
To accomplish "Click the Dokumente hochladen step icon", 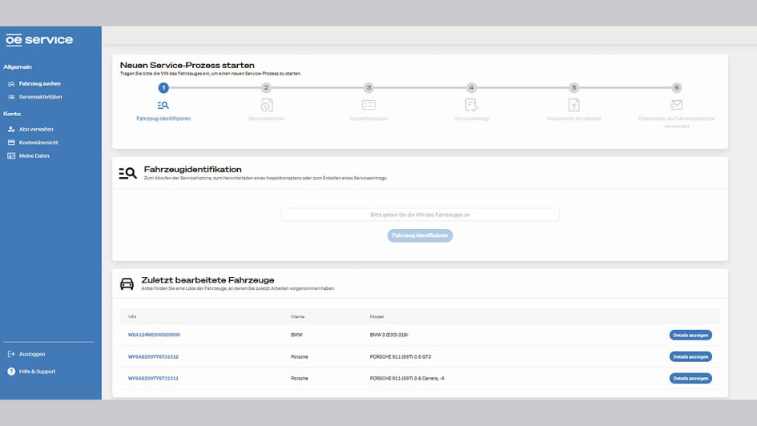I will click(574, 105).
